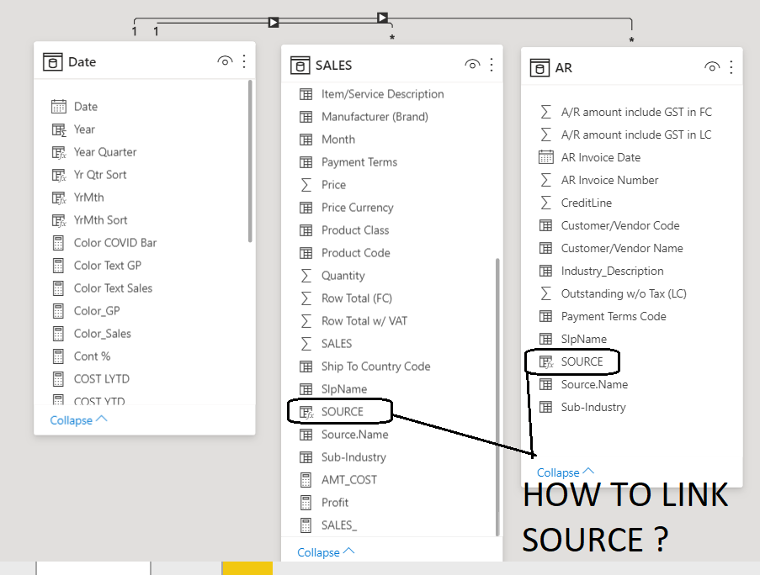
Task: Toggle visibility eye on the Date table
Action: [225, 61]
